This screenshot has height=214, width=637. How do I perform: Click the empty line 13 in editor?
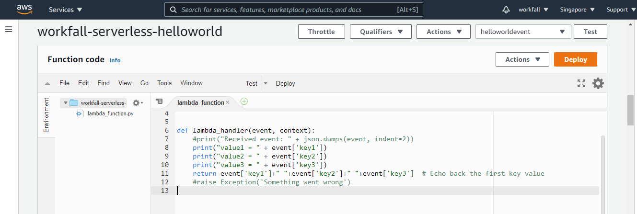point(387,191)
